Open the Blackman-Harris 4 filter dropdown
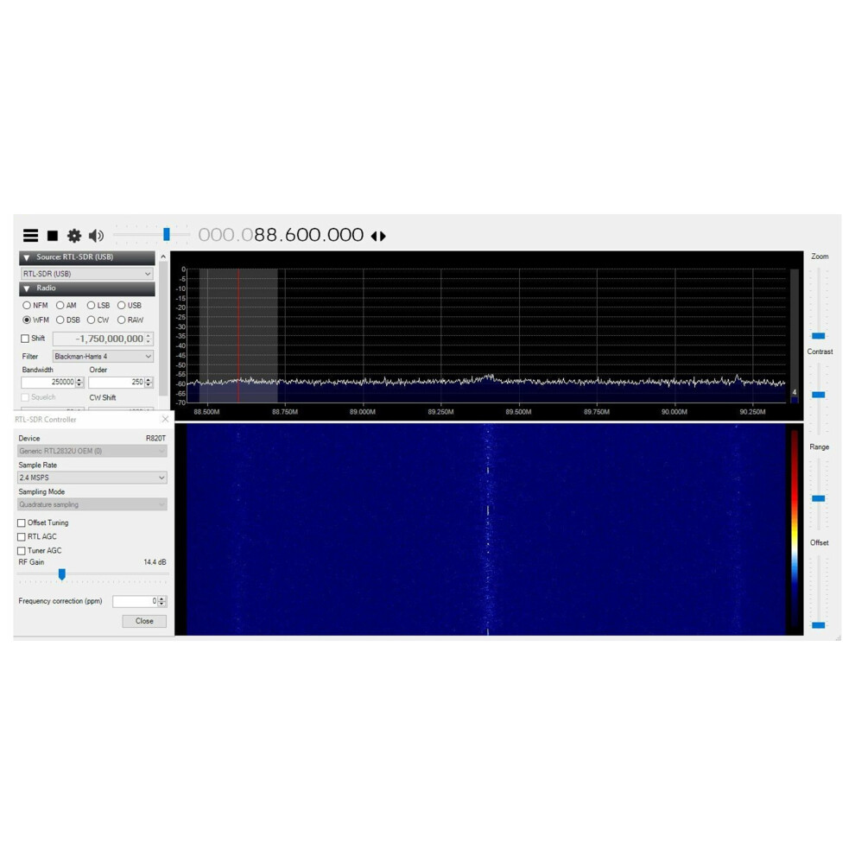The height and width of the screenshot is (855, 855). coord(103,356)
